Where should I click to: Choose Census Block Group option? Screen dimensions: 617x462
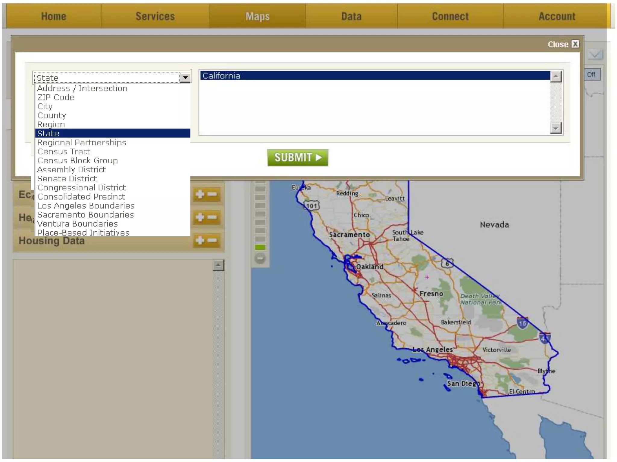pyautogui.click(x=113, y=161)
